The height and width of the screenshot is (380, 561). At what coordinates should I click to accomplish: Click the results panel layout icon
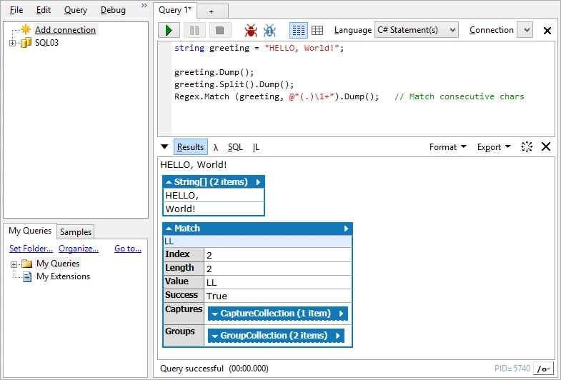527,146
